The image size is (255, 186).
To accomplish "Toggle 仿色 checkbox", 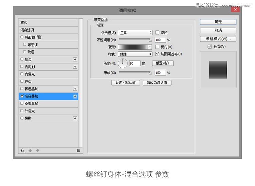I will click(157, 33).
